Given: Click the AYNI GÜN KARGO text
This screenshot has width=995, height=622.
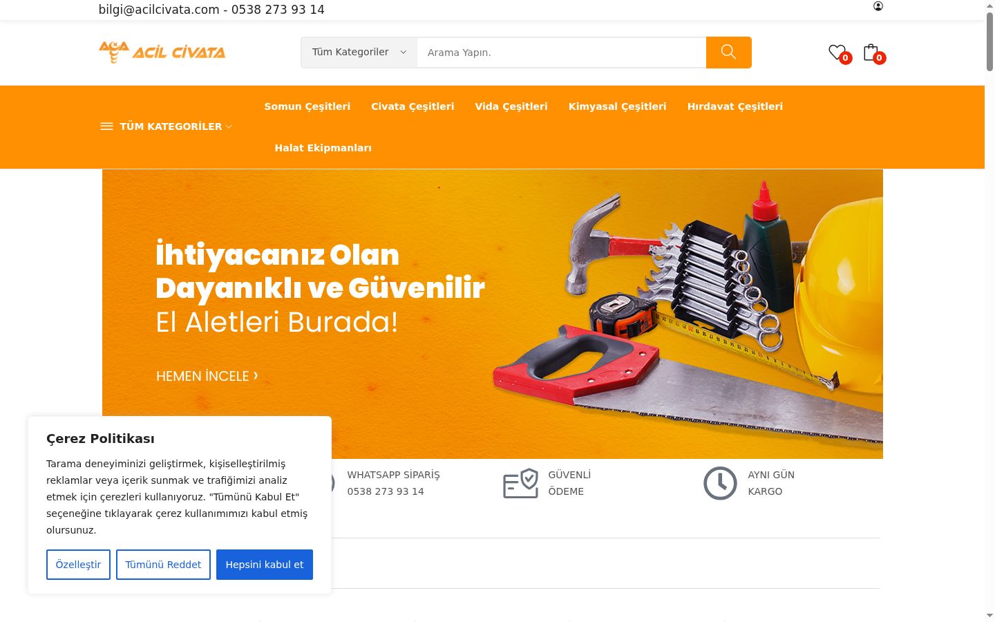Looking at the screenshot, I should [x=771, y=483].
